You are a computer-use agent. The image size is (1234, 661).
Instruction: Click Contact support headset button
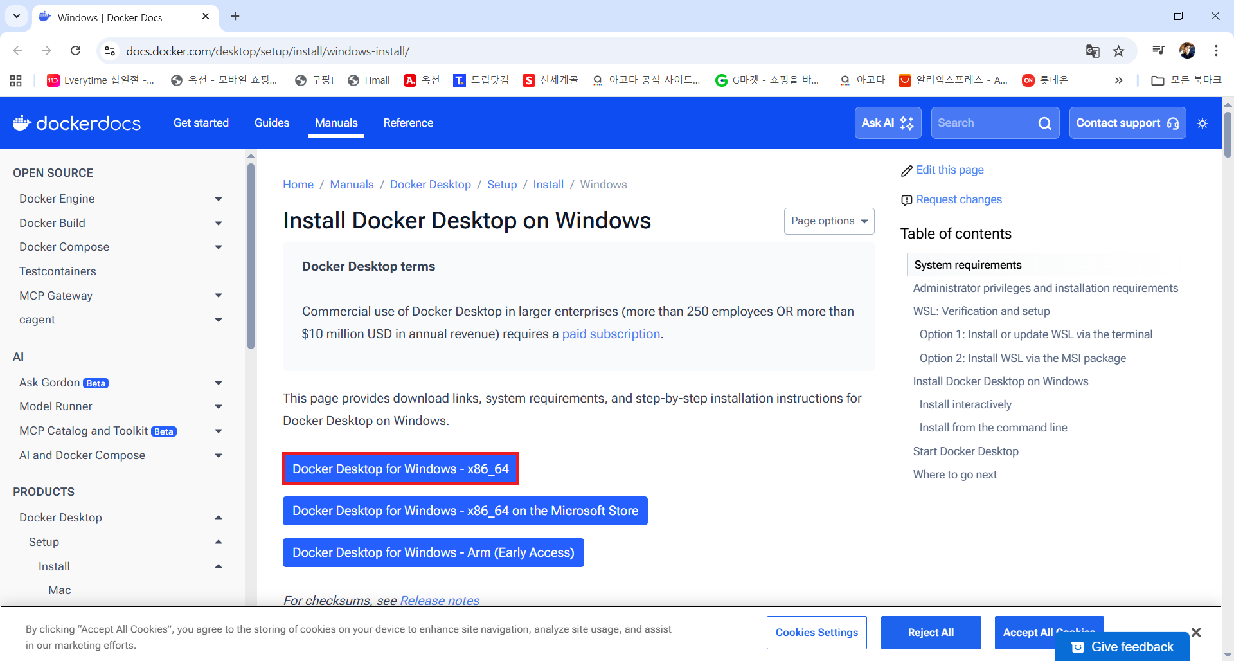click(1127, 123)
